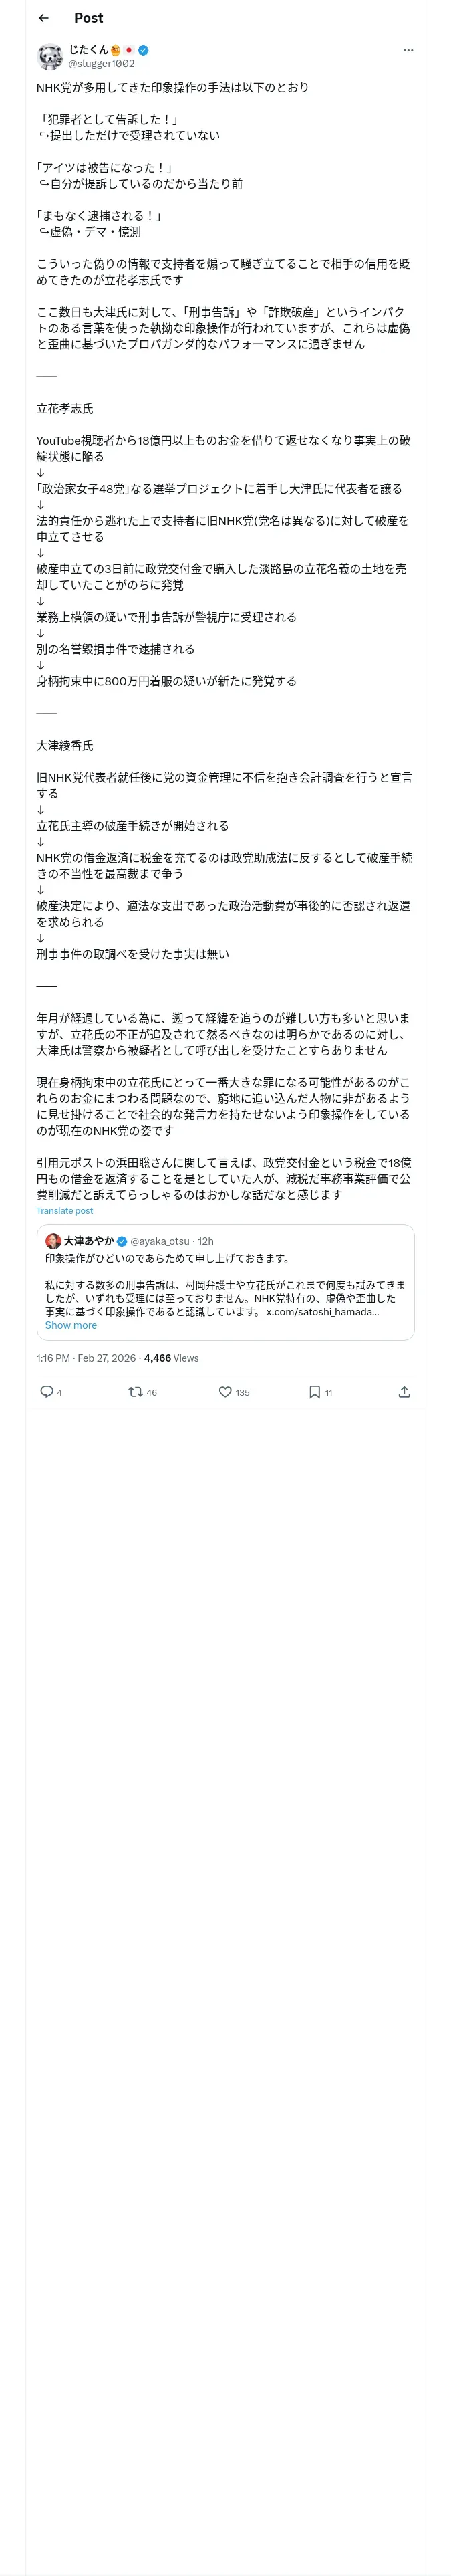Viewport: 451px width, 2576px height.
Task: Share the post via upload icon
Action: (404, 1391)
